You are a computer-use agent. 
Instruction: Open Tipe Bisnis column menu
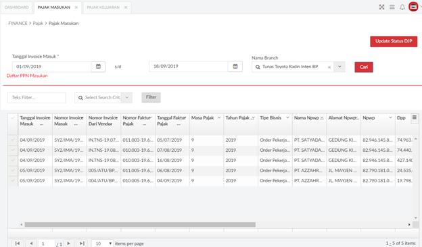(287, 117)
